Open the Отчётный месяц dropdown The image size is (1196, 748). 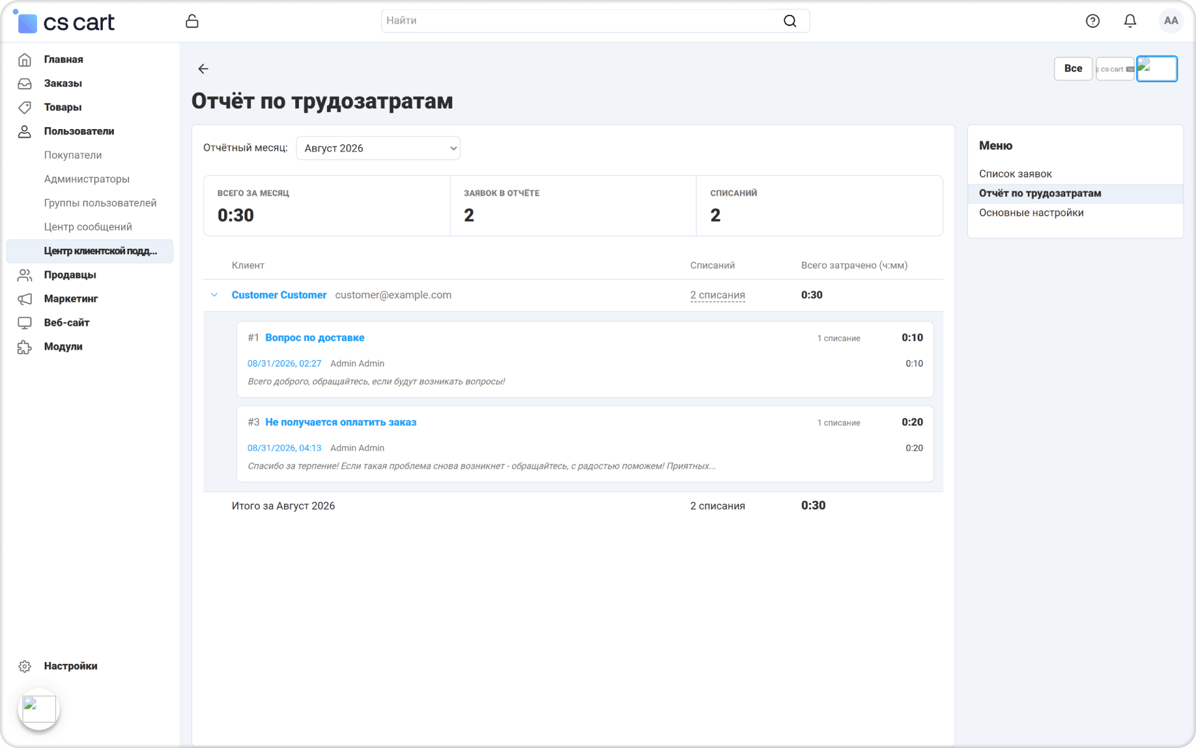[378, 148]
